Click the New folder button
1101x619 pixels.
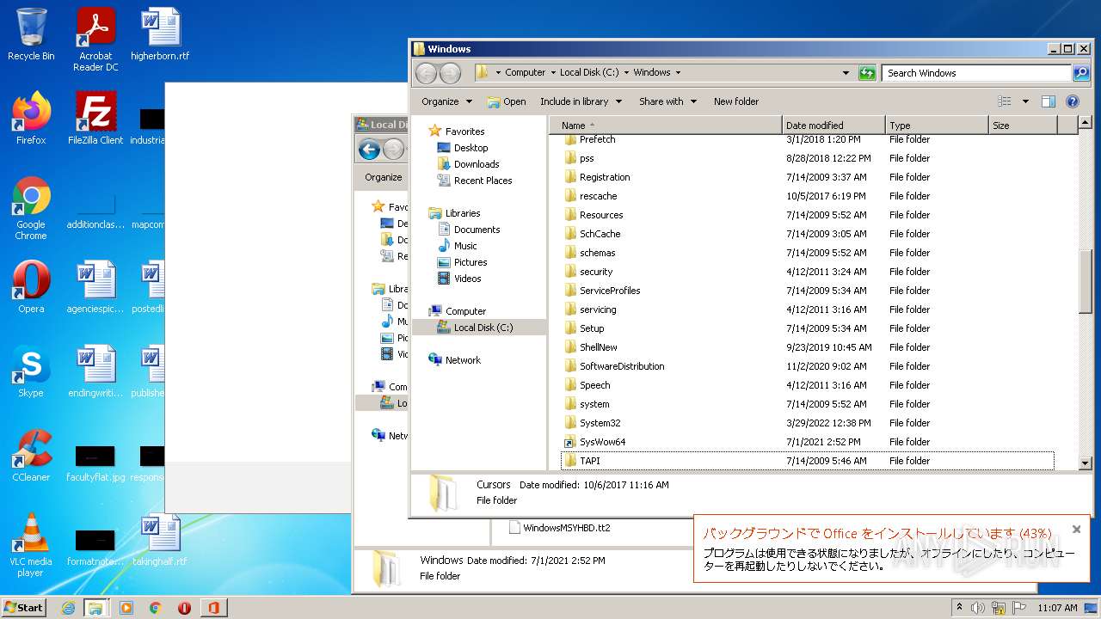(x=736, y=101)
